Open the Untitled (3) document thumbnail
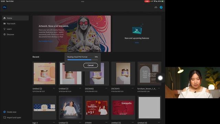Viewport: 220px width, 124px height. [x=70, y=73]
